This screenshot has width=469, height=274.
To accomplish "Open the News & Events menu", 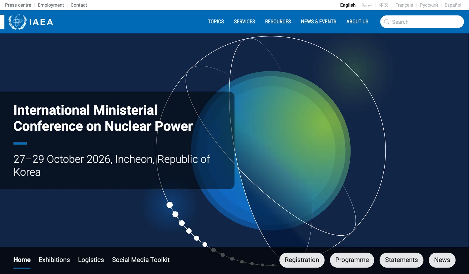I will pos(319,22).
